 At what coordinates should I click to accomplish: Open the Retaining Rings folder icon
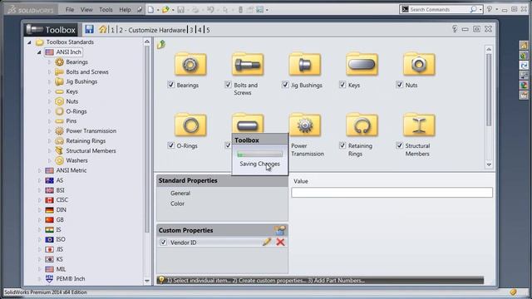point(362,125)
